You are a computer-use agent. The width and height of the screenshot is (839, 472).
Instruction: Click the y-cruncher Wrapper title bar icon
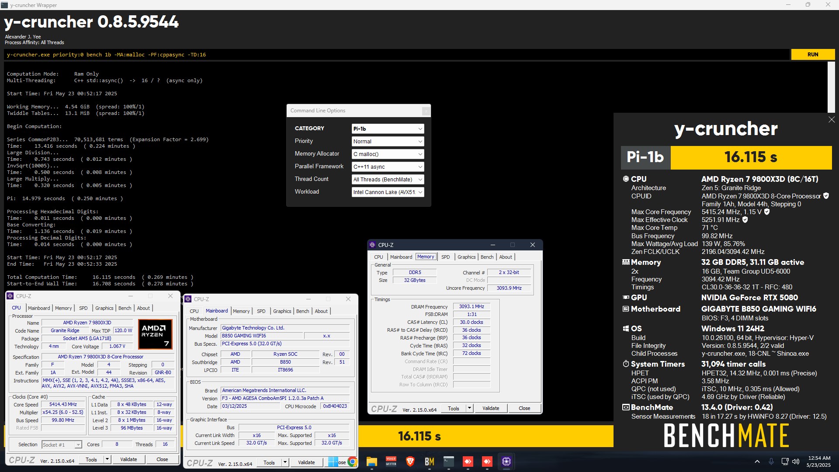click(x=4, y=5)
